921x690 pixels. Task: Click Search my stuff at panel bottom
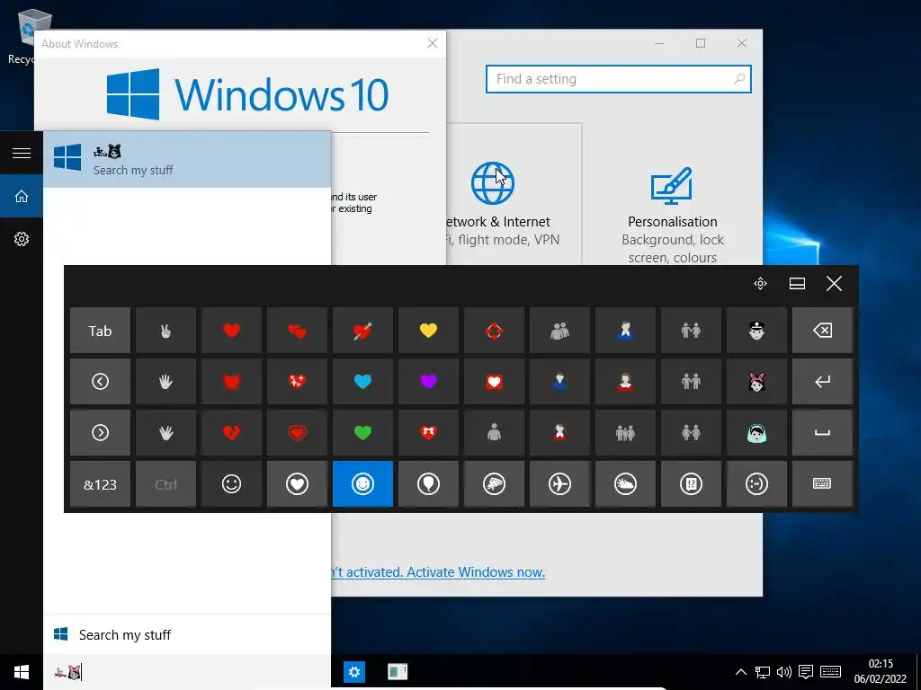187,635
